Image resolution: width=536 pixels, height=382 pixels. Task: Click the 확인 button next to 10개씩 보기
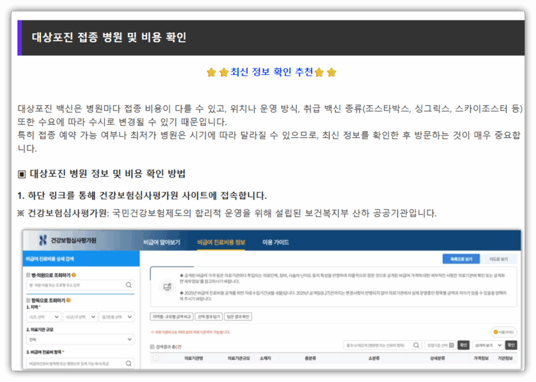click(511, 345)
